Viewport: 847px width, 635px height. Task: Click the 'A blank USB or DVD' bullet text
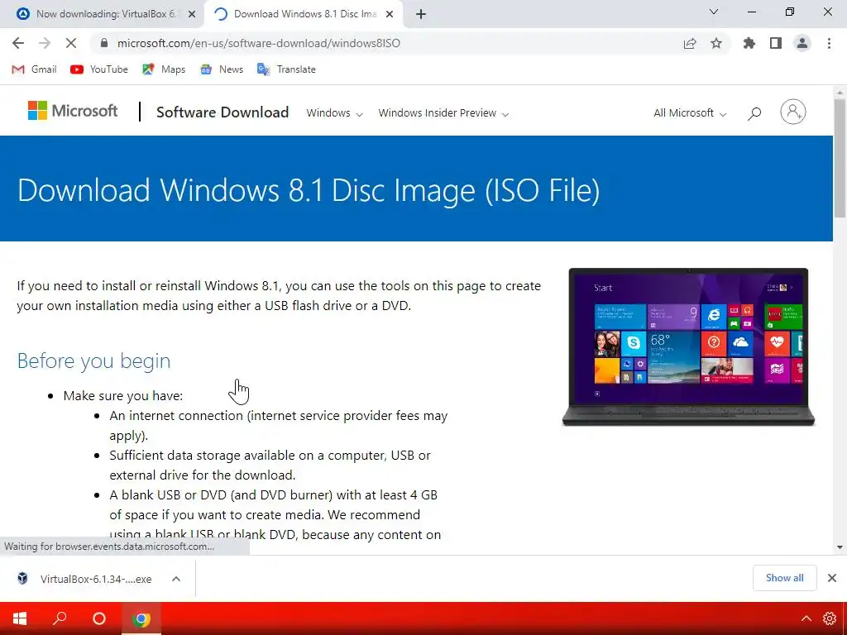coord(275,514)
